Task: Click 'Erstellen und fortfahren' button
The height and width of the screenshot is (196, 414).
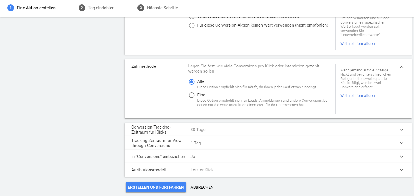Action: pos(156,187)
